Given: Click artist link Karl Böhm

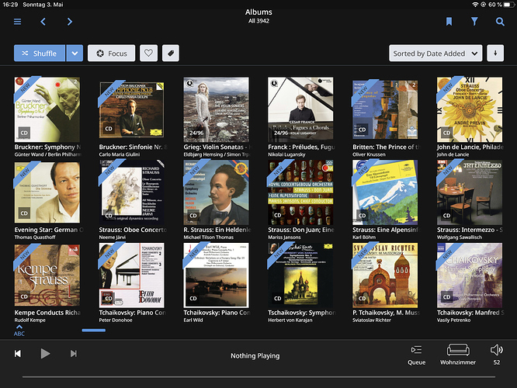Looking at the screenshot, I should (363, 237).
